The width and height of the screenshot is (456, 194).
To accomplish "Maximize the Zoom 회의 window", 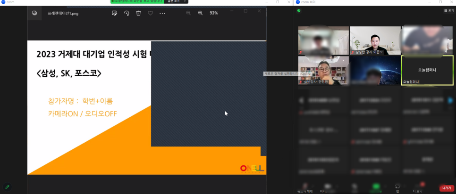I will tap(440, 2).
